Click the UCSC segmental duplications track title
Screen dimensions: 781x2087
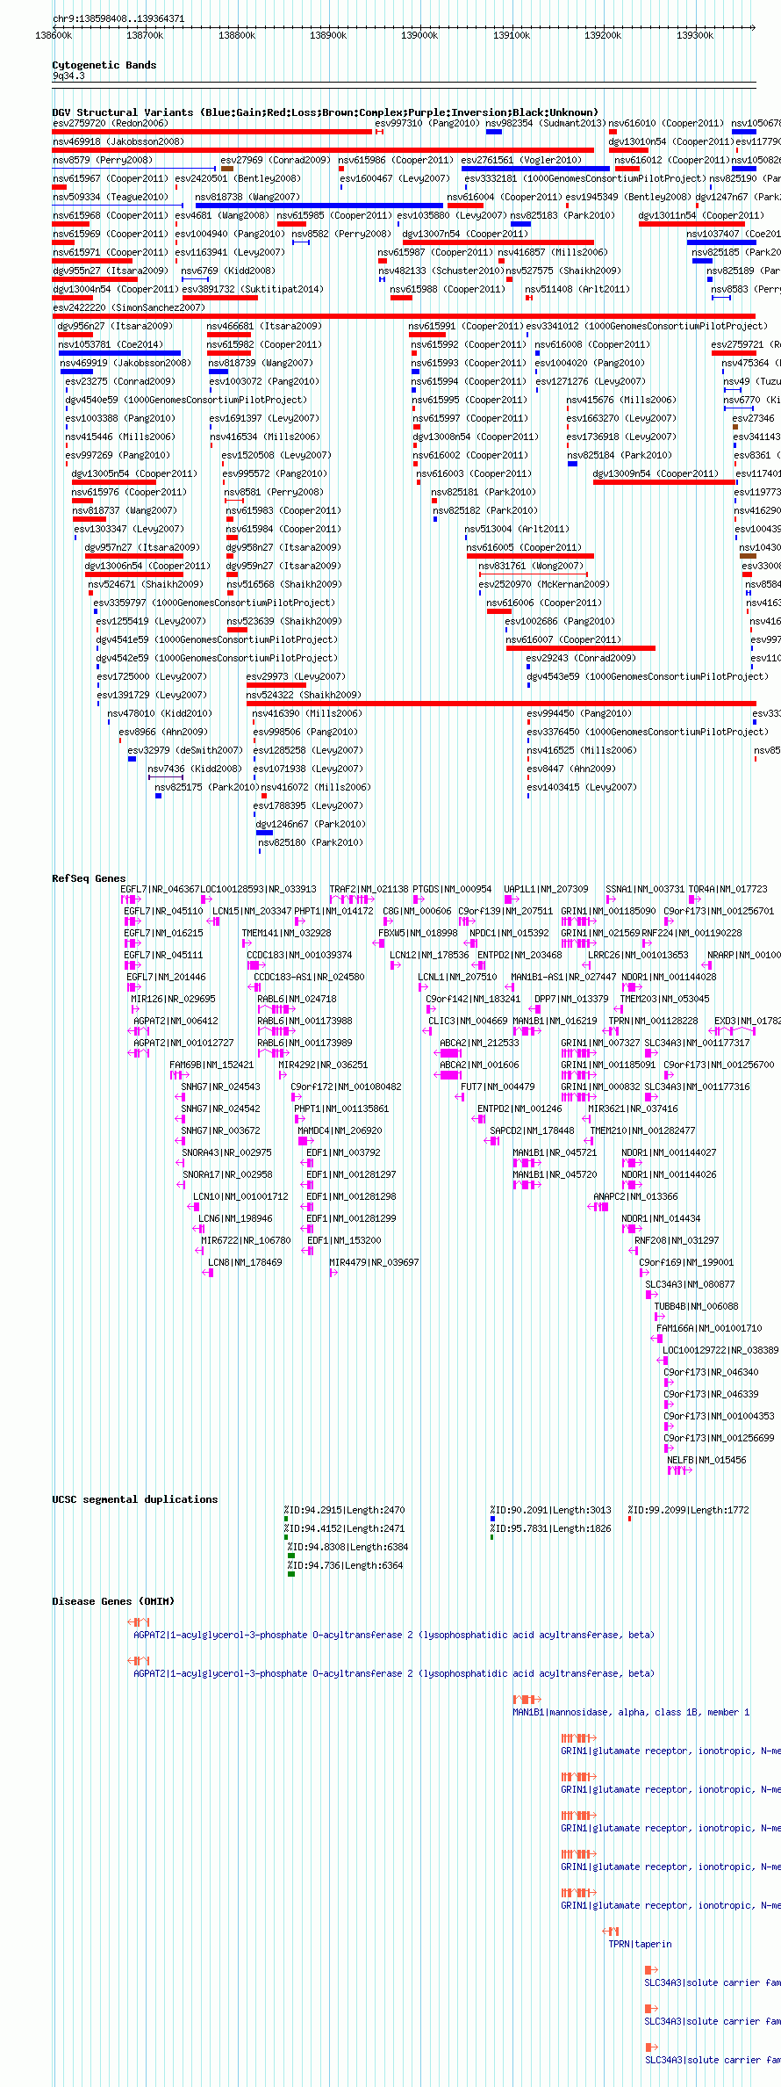[x=135, y=1499]
